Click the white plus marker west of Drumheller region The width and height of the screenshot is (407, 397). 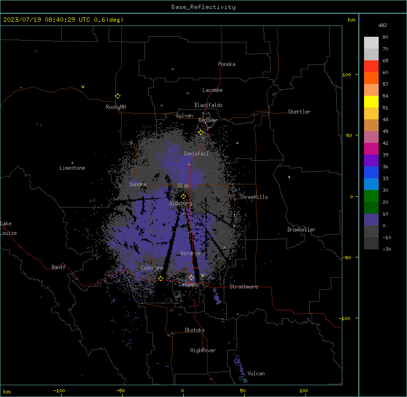[x=289, y=177]
